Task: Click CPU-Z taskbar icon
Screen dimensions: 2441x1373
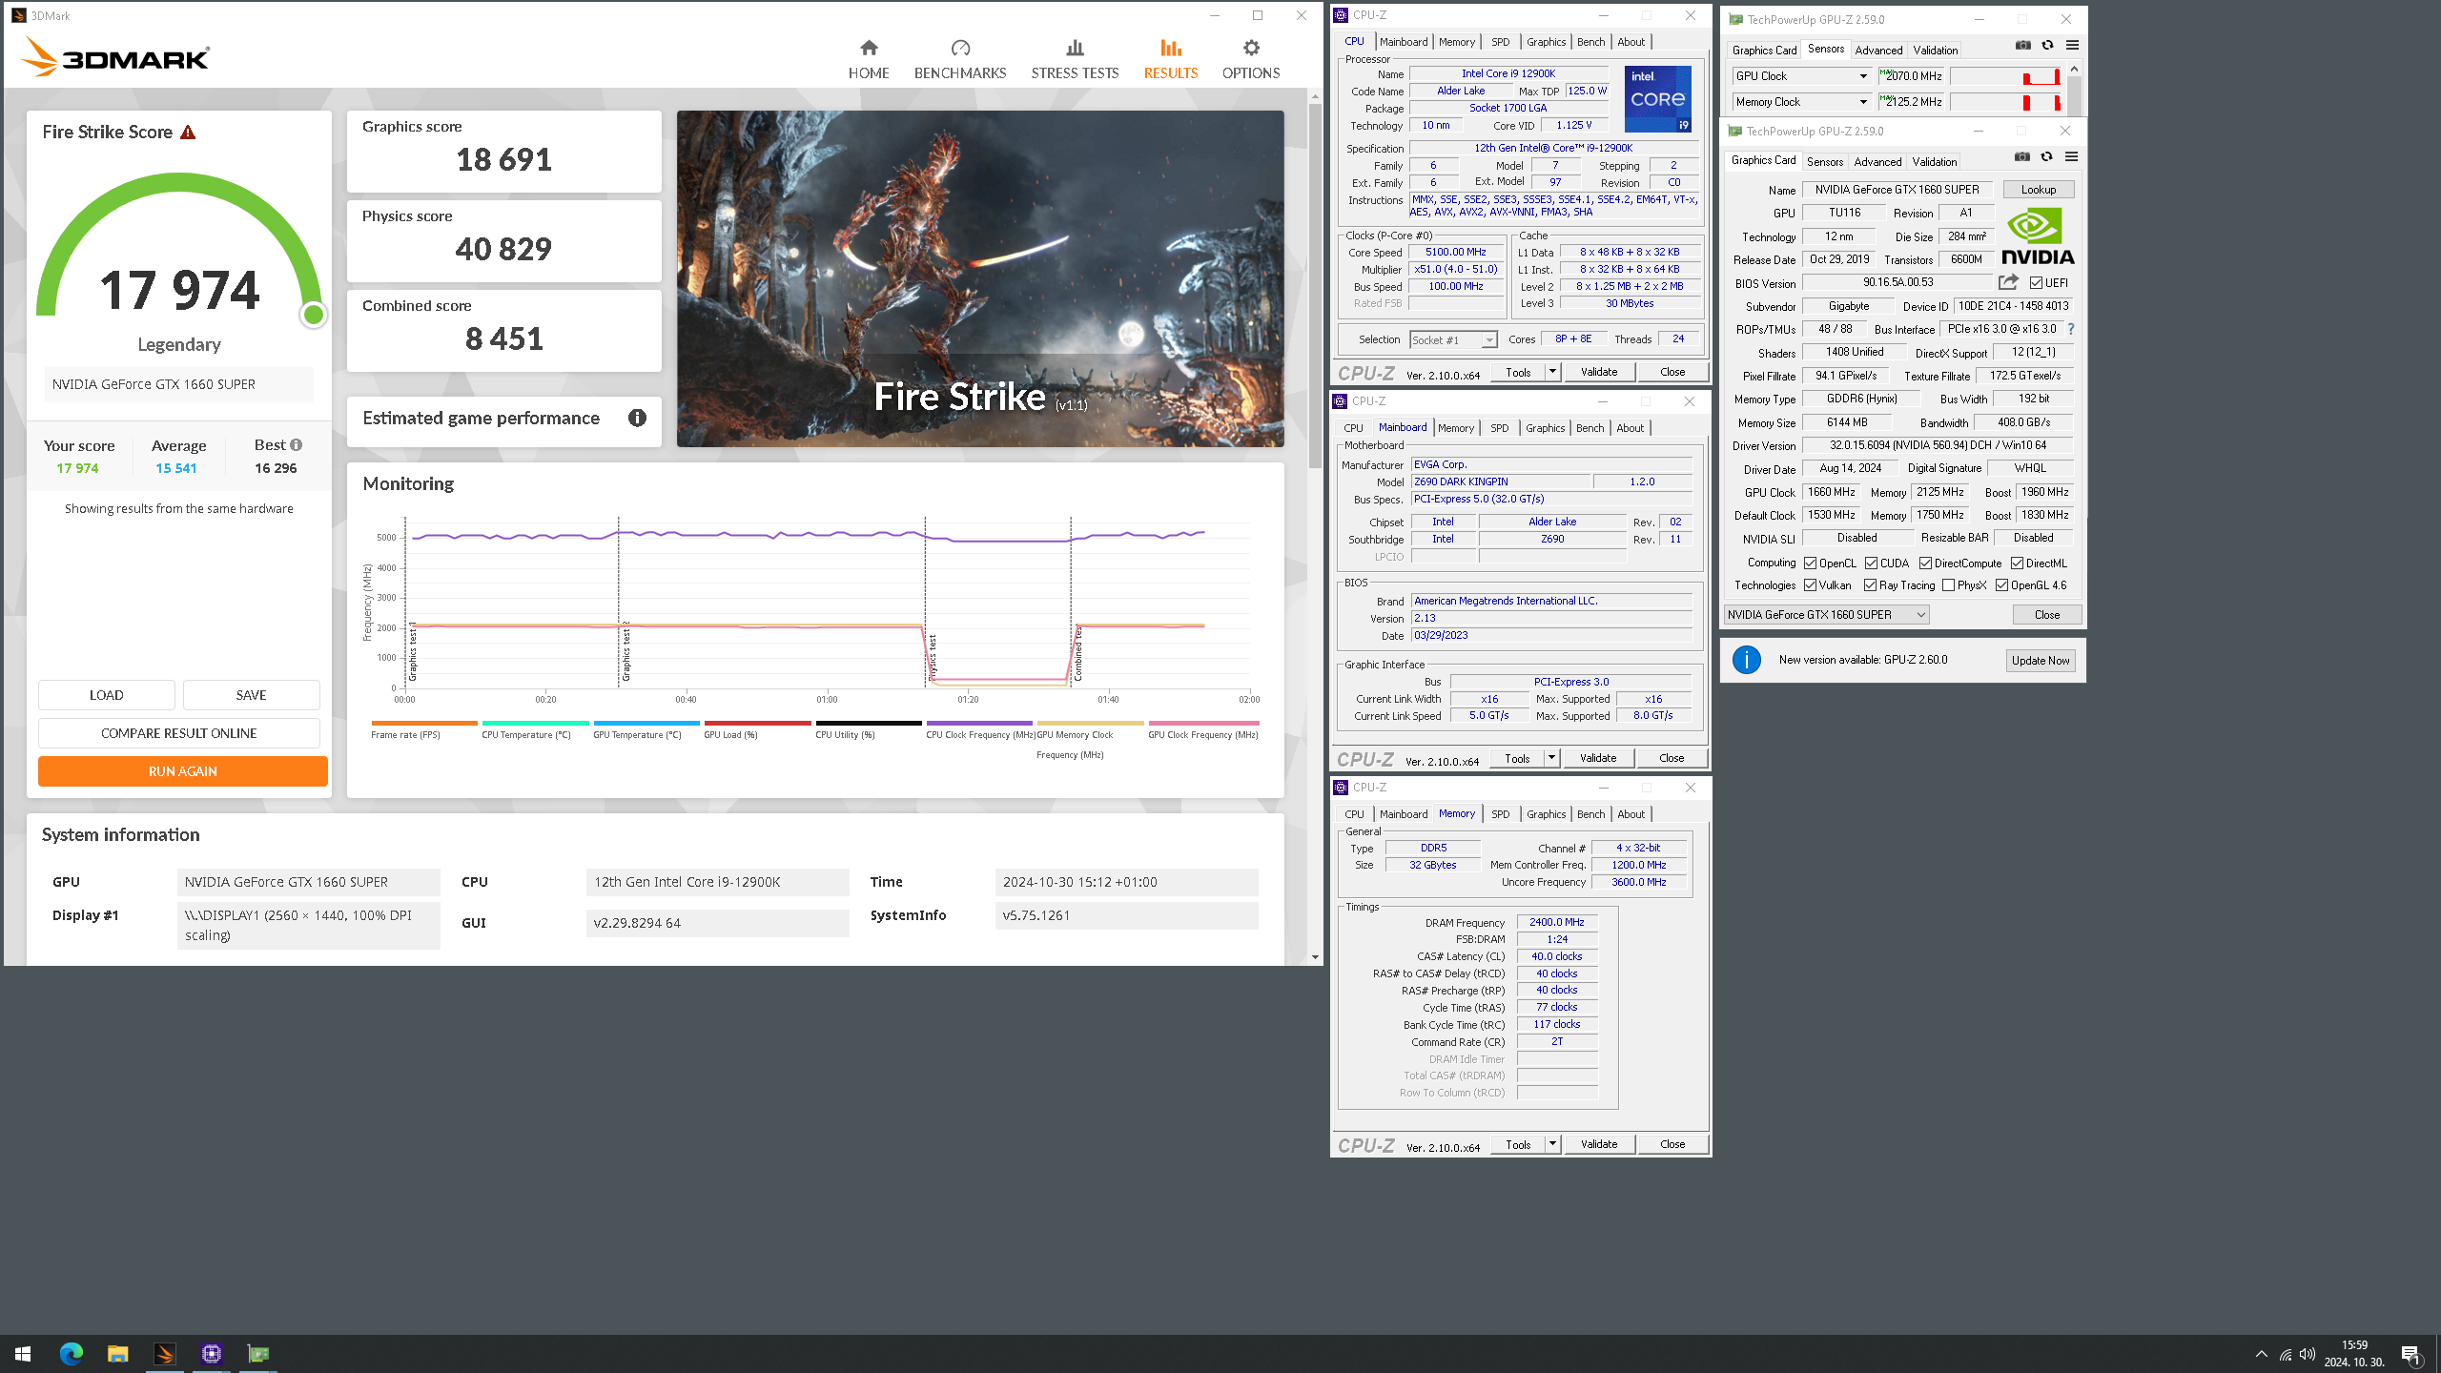Action: (x=211, y=1354)
